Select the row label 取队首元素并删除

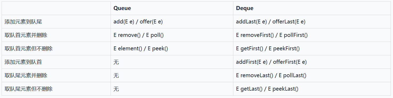pos(56,35)
